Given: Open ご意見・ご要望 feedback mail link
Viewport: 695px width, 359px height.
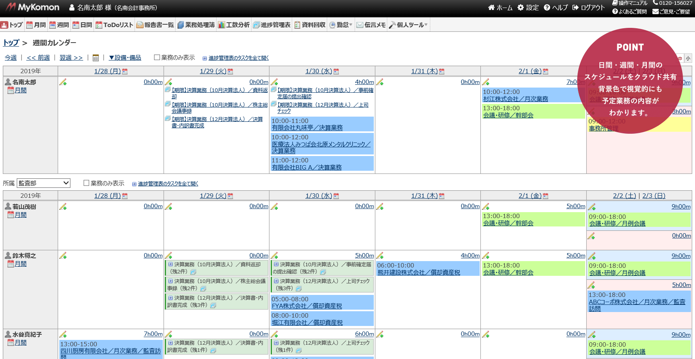Looking at the screenshot, I should (x=671, y=12).
